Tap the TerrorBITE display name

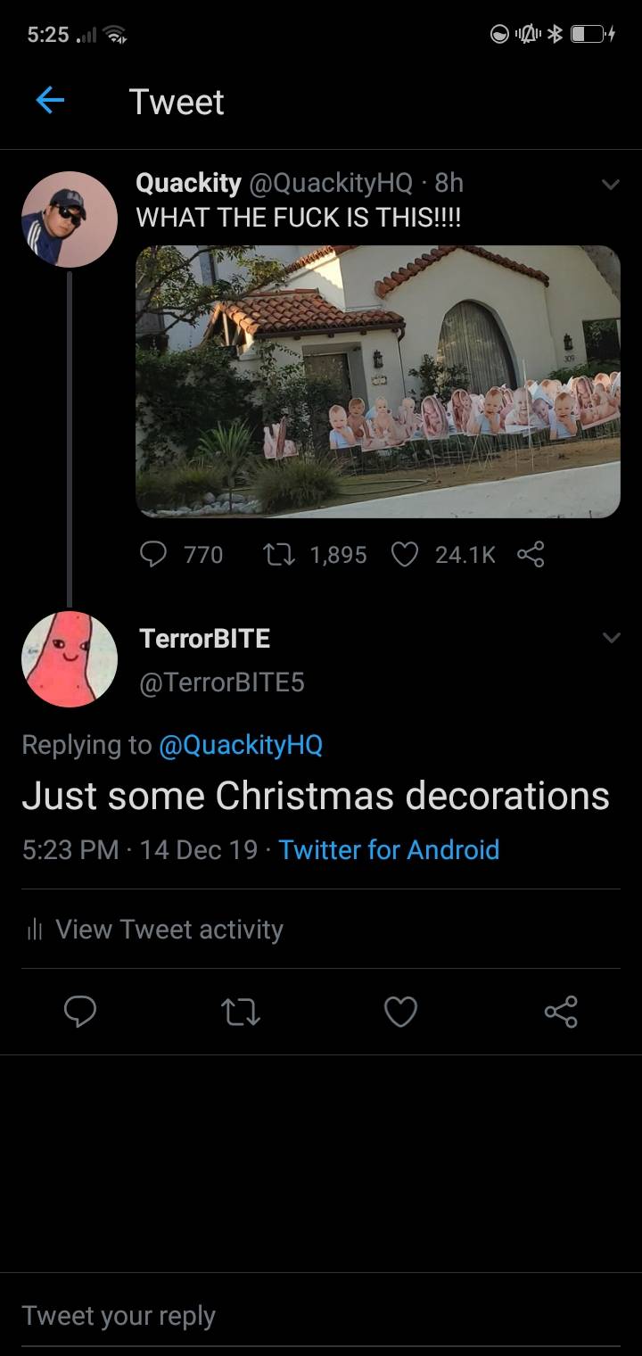pos(205,638)
